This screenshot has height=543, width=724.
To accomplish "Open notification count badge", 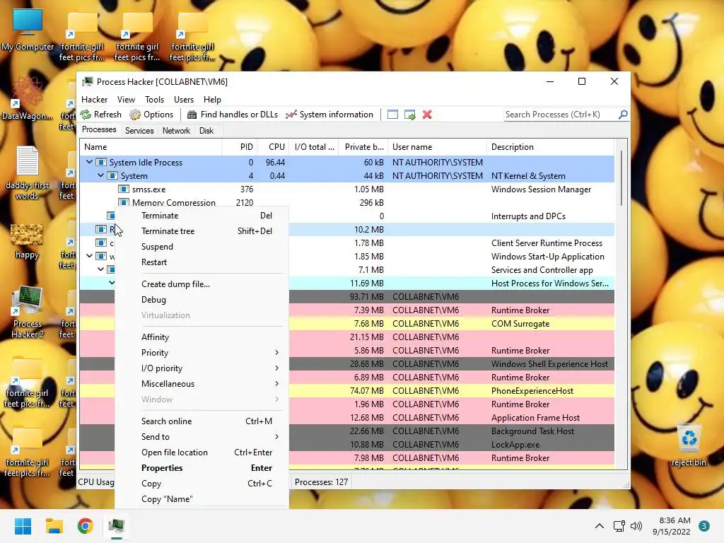I will pos(703,526).
